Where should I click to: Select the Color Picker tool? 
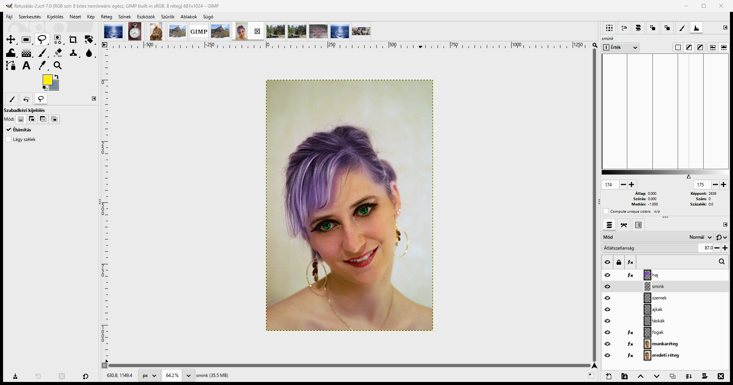[x=42, y=66]
